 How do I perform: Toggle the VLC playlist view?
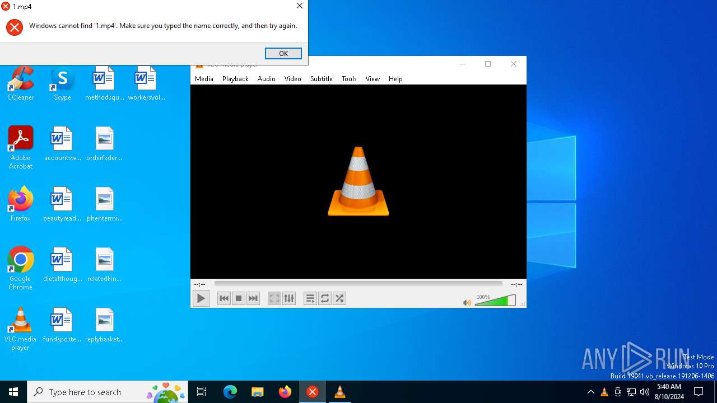(310, 298)
